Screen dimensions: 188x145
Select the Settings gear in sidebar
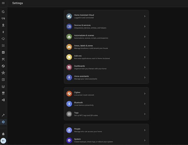(x=3, y=122)
